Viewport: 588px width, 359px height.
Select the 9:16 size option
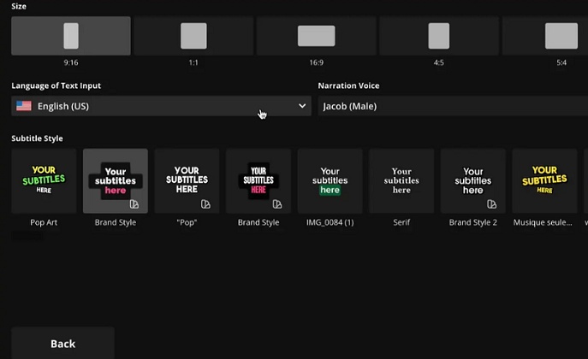[71, 36]
